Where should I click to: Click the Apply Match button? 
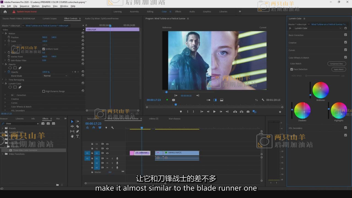click(x=339, y=69)
